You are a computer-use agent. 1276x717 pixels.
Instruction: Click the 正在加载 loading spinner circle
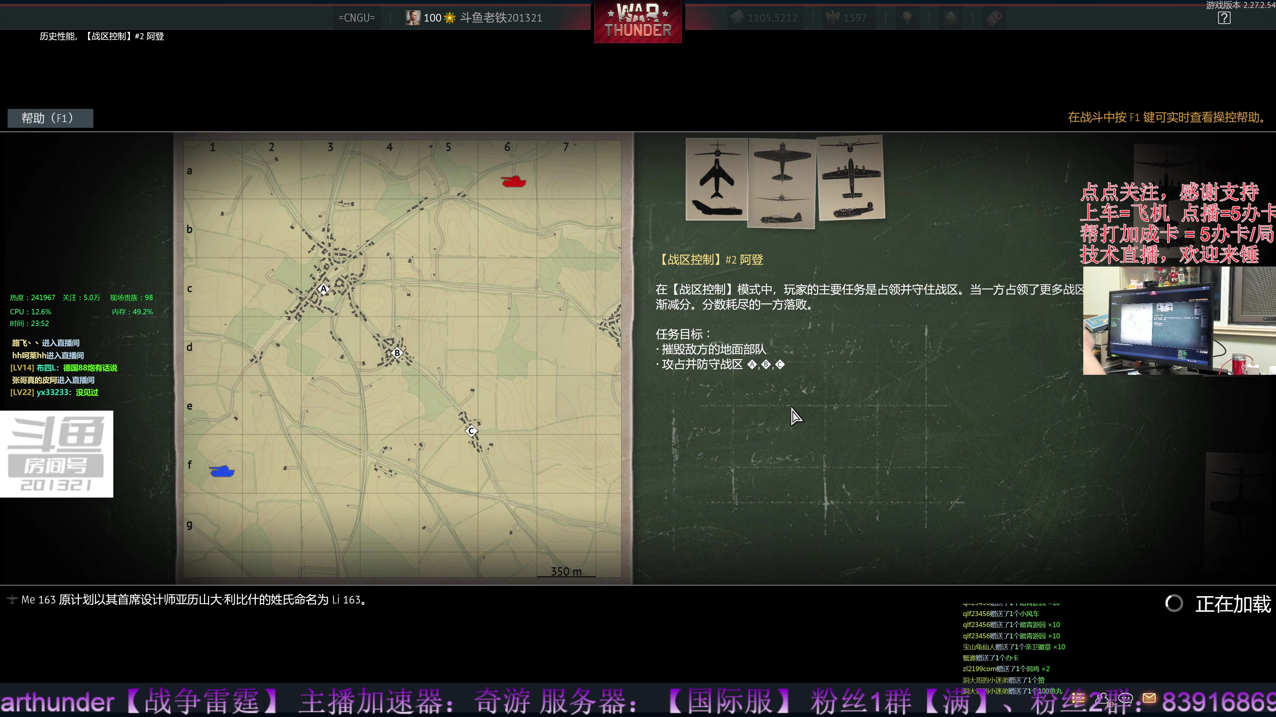click(1174, 603)
